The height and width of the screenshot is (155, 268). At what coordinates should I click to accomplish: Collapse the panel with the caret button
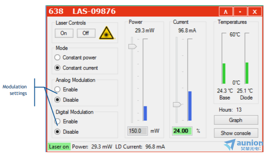coord(226,11)
